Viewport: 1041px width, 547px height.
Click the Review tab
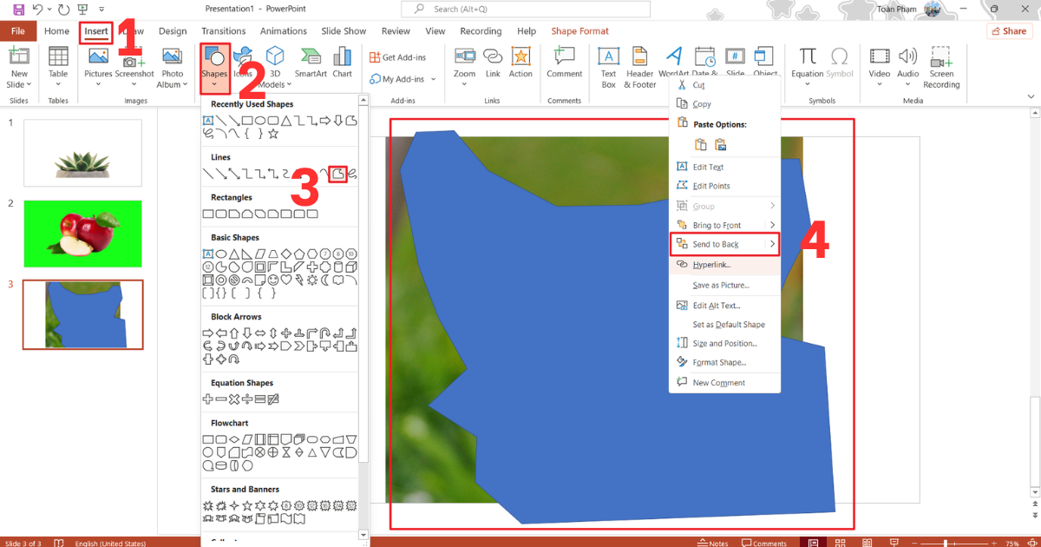click(x=396, y=31)
